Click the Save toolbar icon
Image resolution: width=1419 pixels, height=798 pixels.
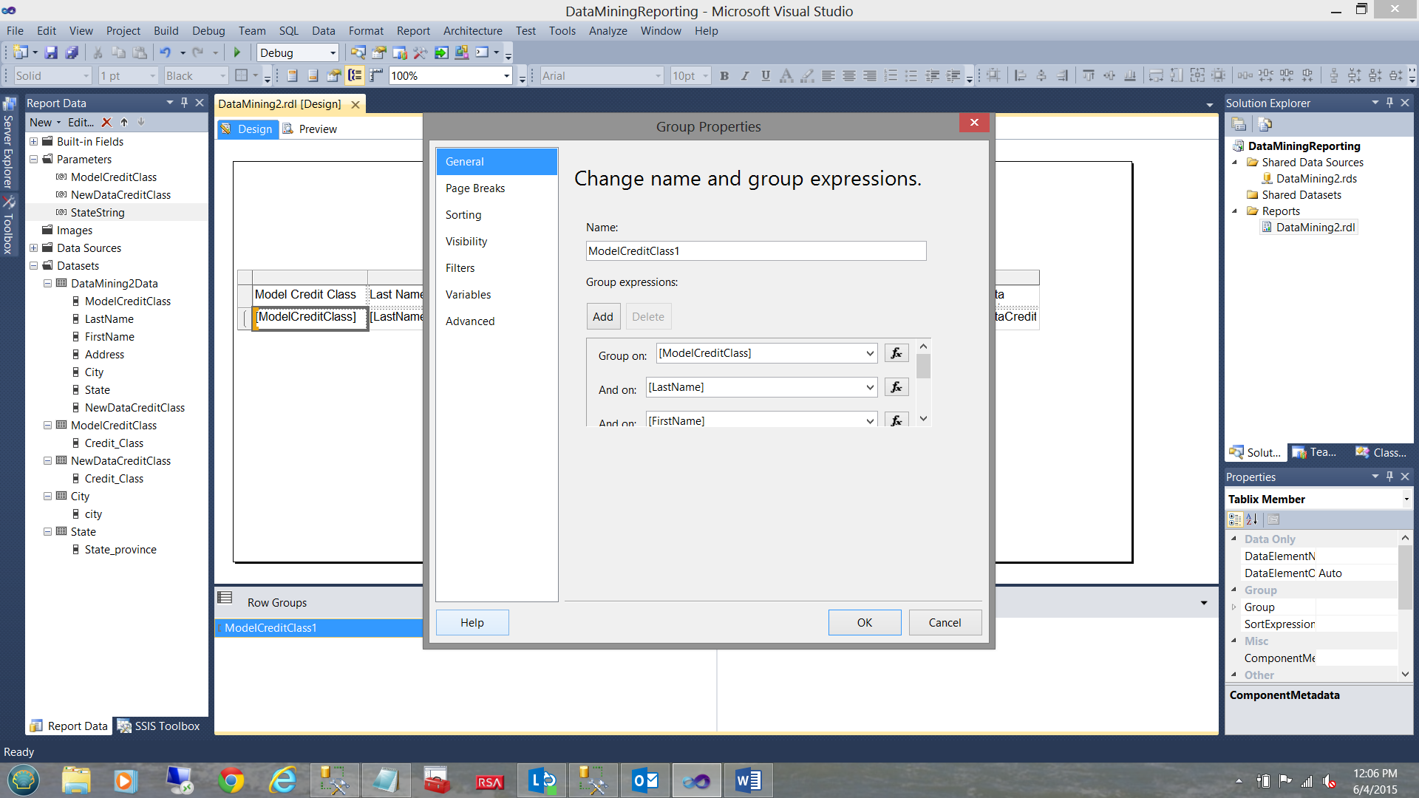click(51, 52)
